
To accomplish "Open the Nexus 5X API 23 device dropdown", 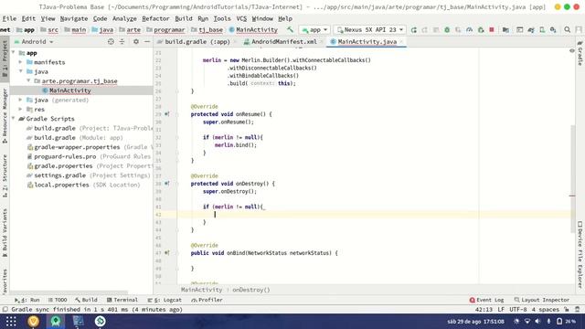I will [369, 30].
